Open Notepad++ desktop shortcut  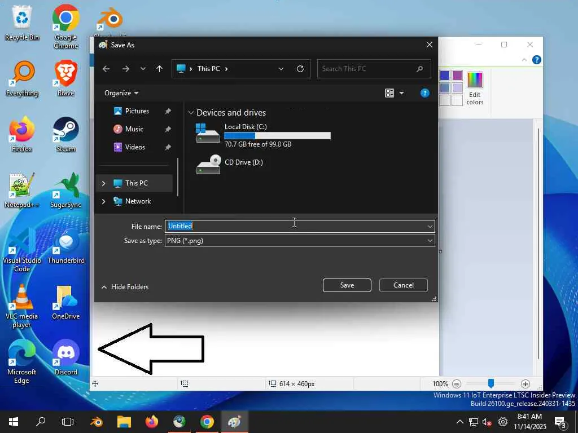click(22, 191)
